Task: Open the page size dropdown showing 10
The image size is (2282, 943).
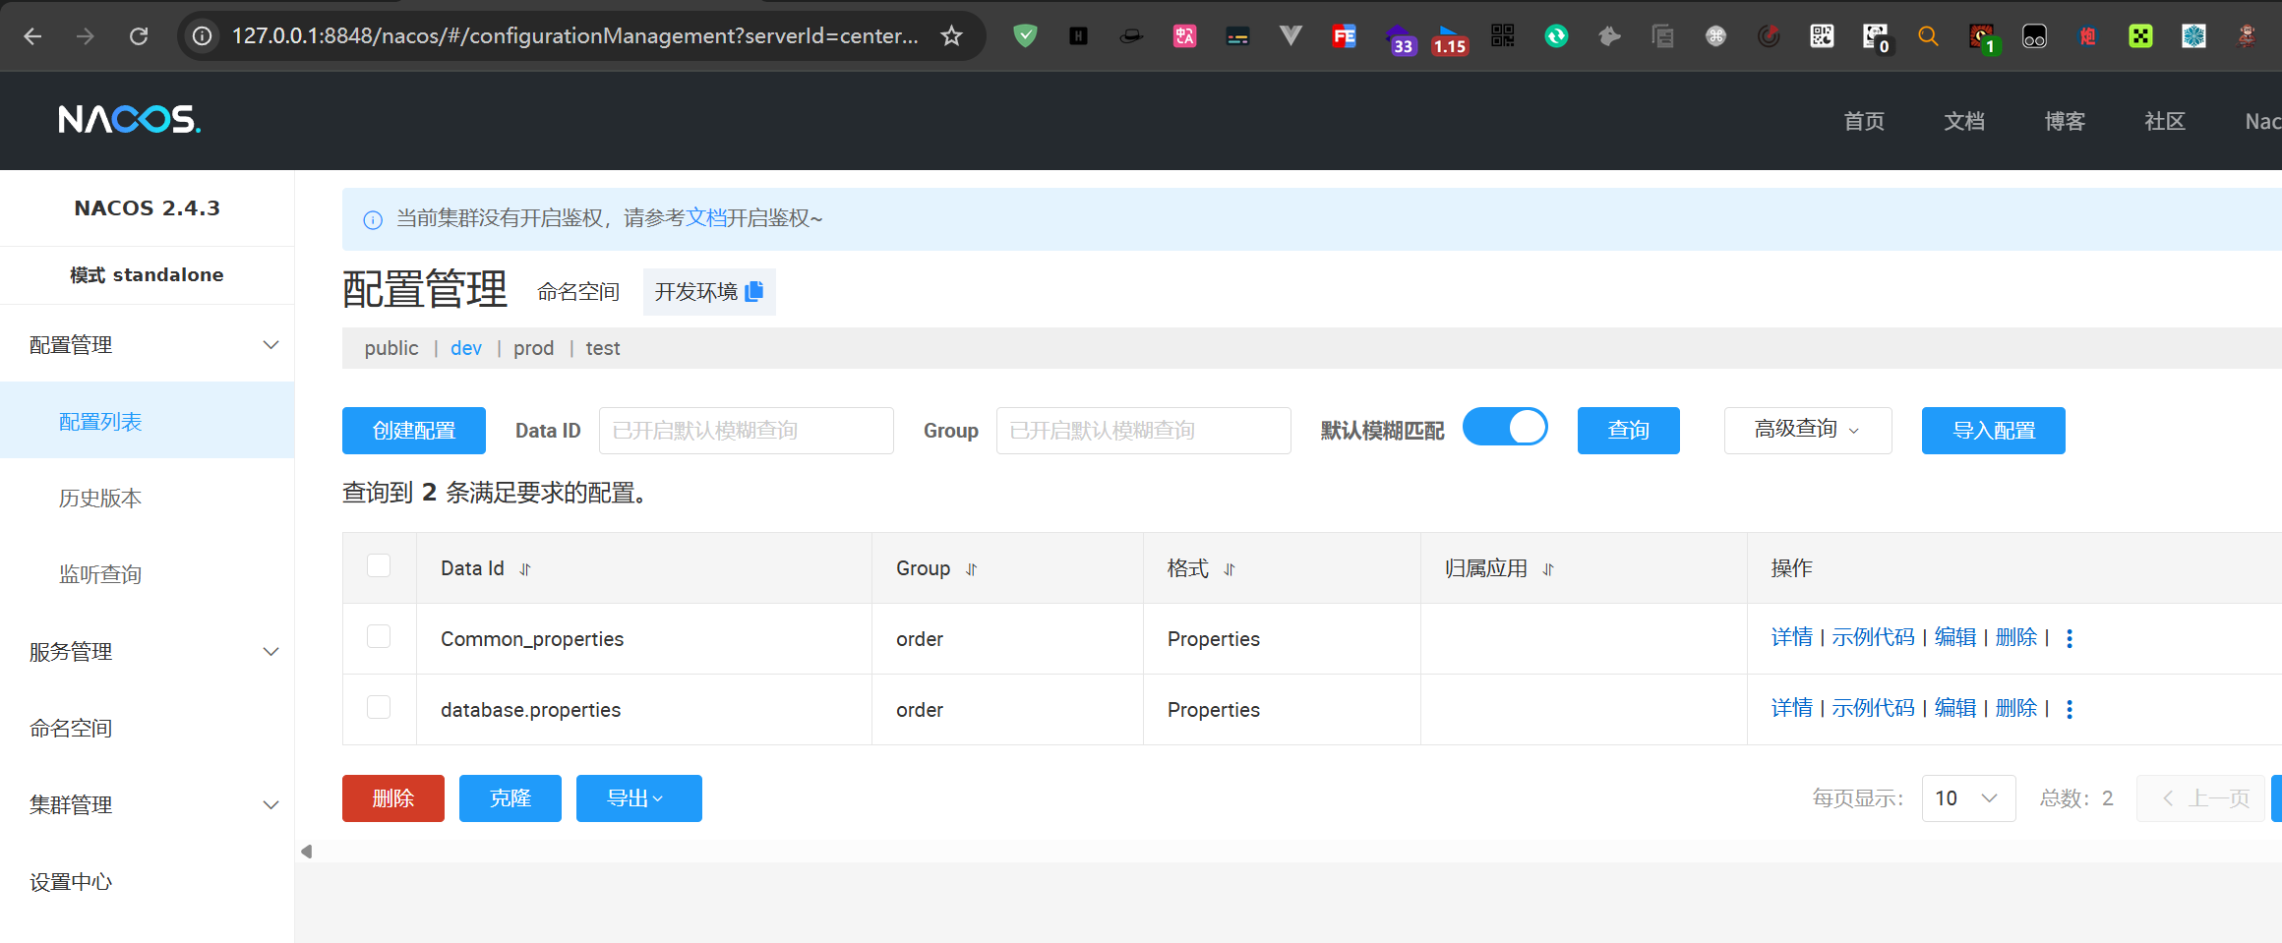Action: (1967, 798)
